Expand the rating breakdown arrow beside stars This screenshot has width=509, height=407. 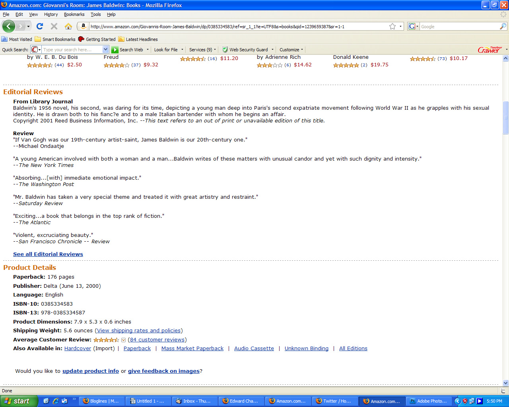coord(123,340)
